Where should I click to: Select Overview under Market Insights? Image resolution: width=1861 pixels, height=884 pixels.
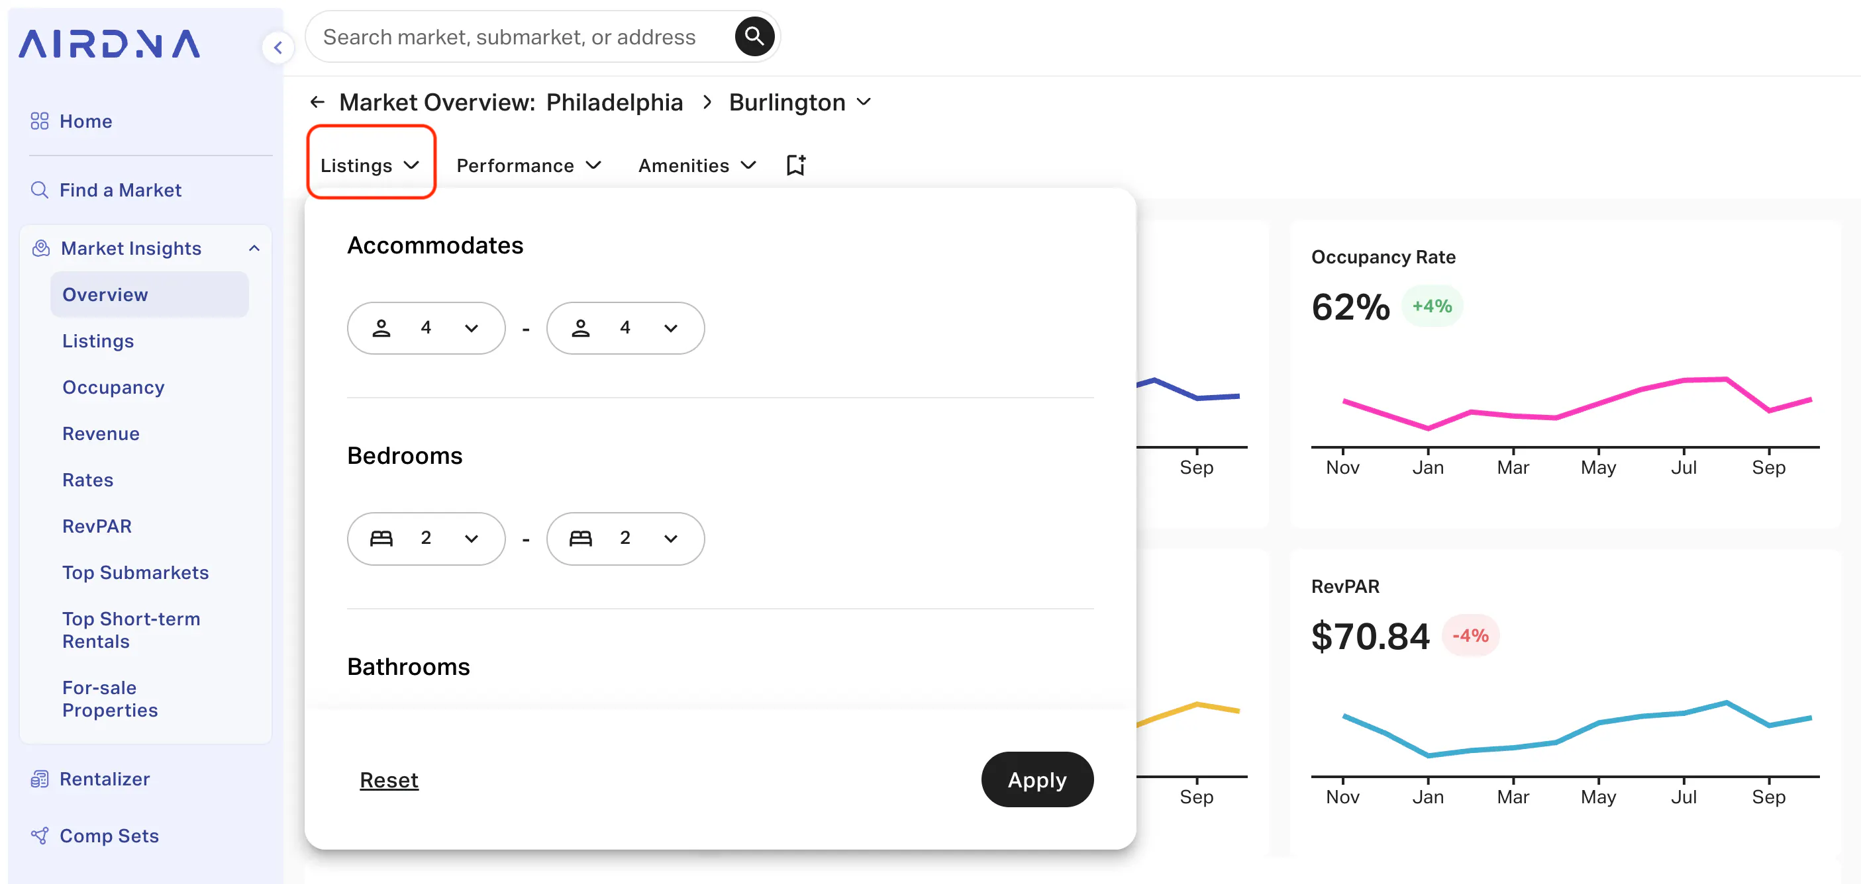(x=150, y=294)
